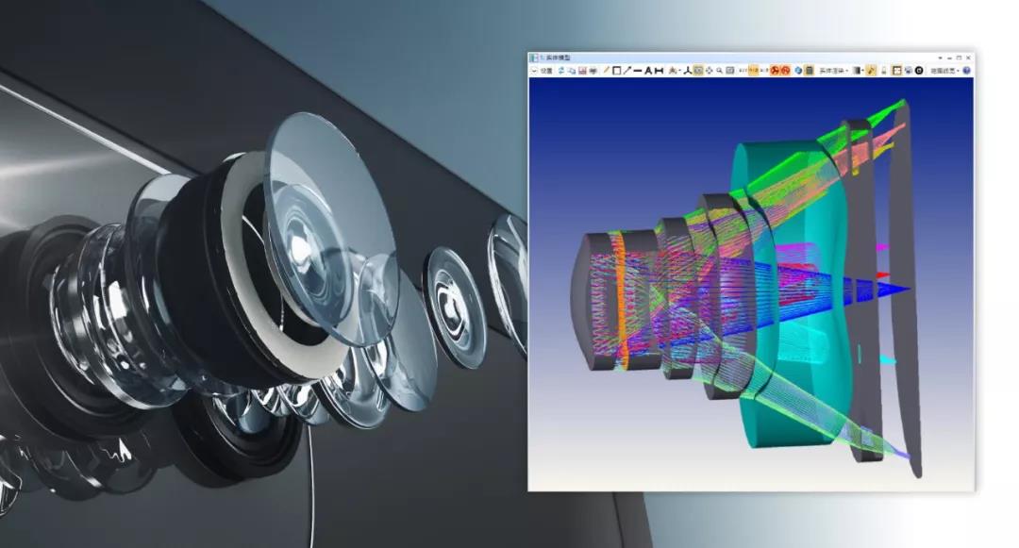Image resolution: width=1019 pixels, height=548 pixels.
Task: Click the 3D lens model viewport
Action: click(x=751, y=284)
